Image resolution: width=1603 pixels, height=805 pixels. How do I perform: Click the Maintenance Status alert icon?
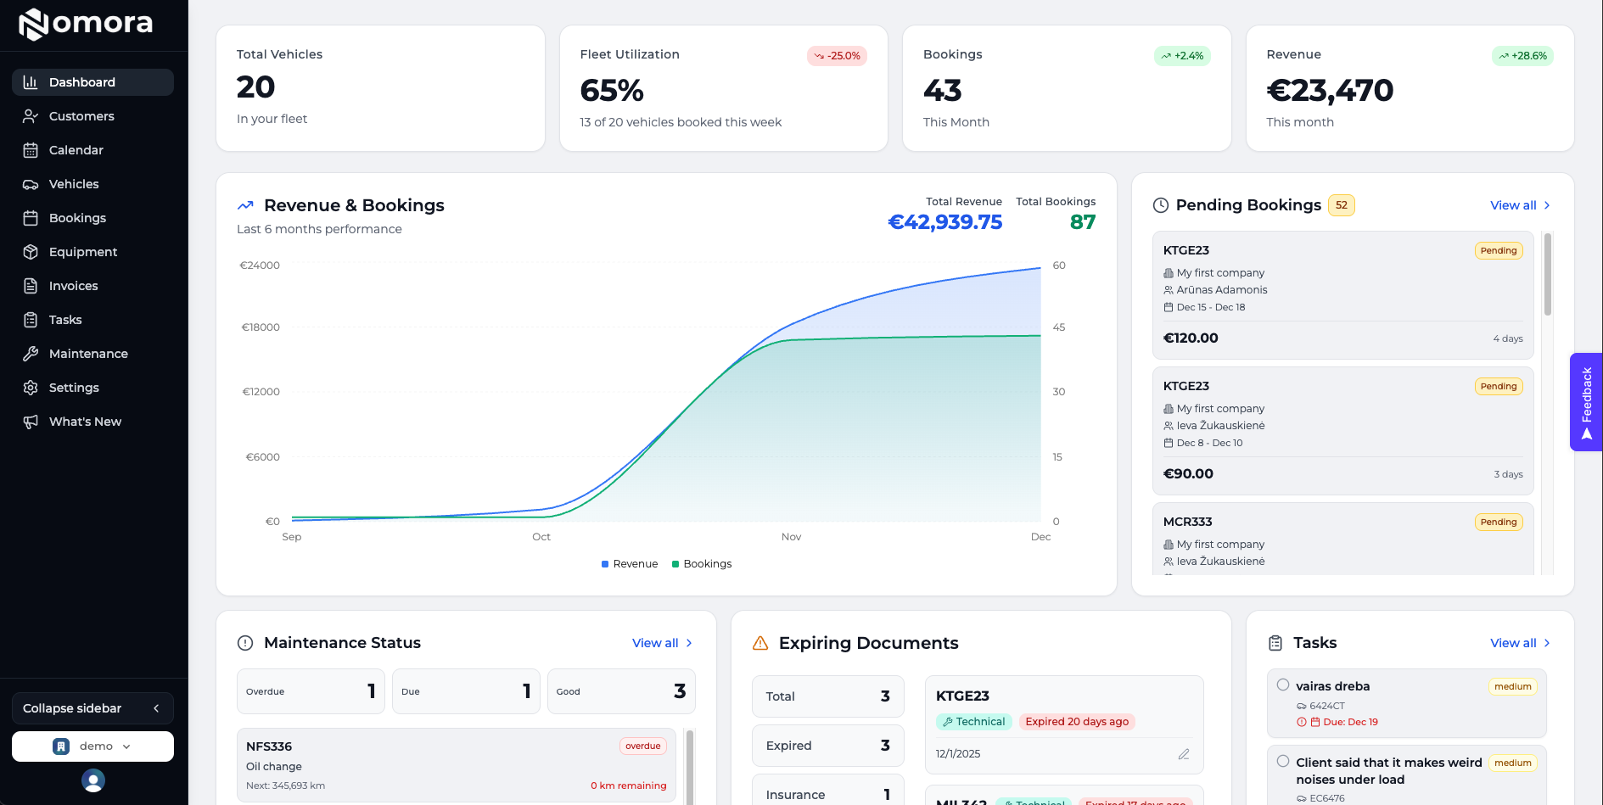[245, 643]
